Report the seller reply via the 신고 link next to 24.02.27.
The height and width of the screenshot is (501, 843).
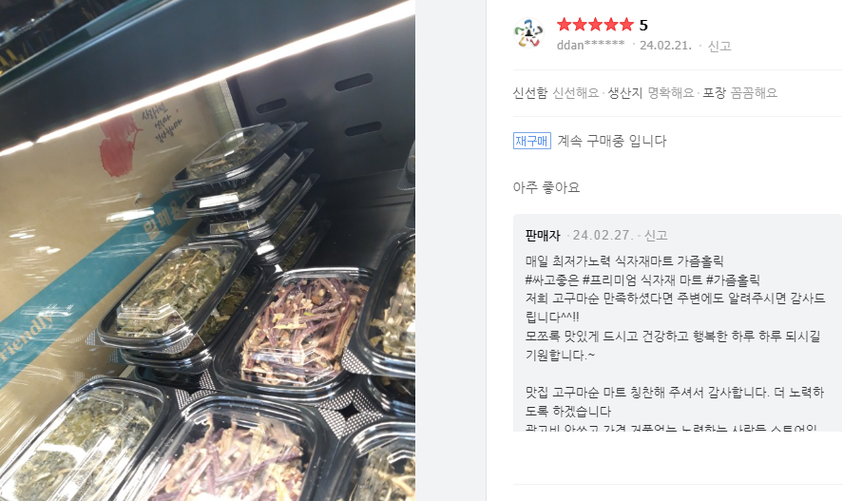656,235
